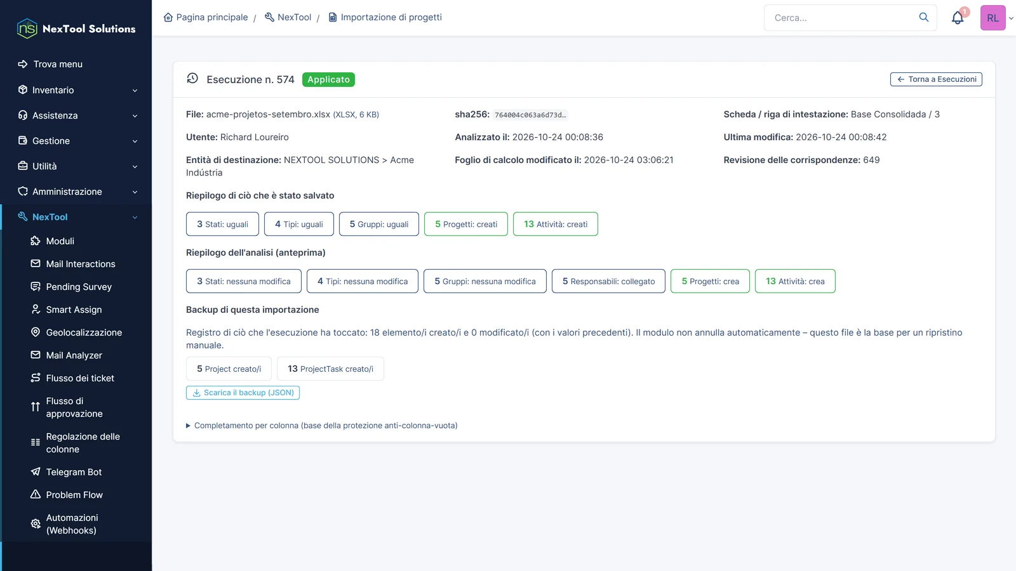The width and height of the screenshot is (1016, 571).
Task: Click the Geolocalizzazione pin icon
Action: 36,332
